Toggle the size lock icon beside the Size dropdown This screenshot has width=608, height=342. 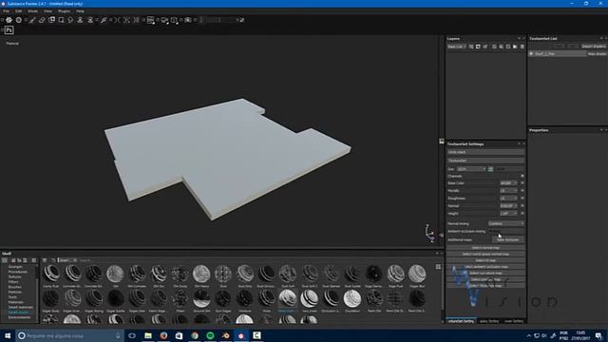tap(490, 169)
